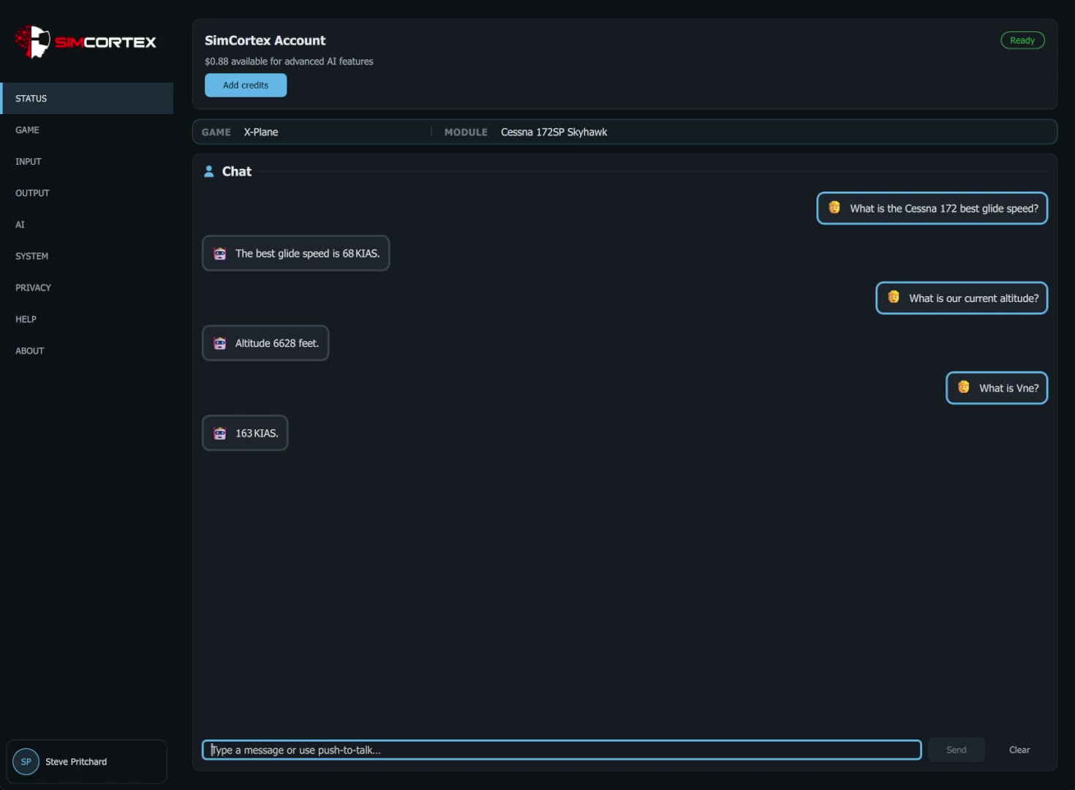Click the Ready status badge
Viewport: 1075px width, 790px height.
(1022, 40)
